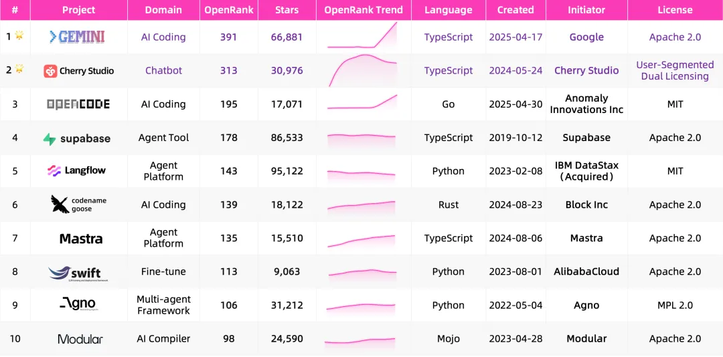The width and height of the screenshot is (723, 357).
Task: Click the 'Rust' language cell
Action: [449, 205]
